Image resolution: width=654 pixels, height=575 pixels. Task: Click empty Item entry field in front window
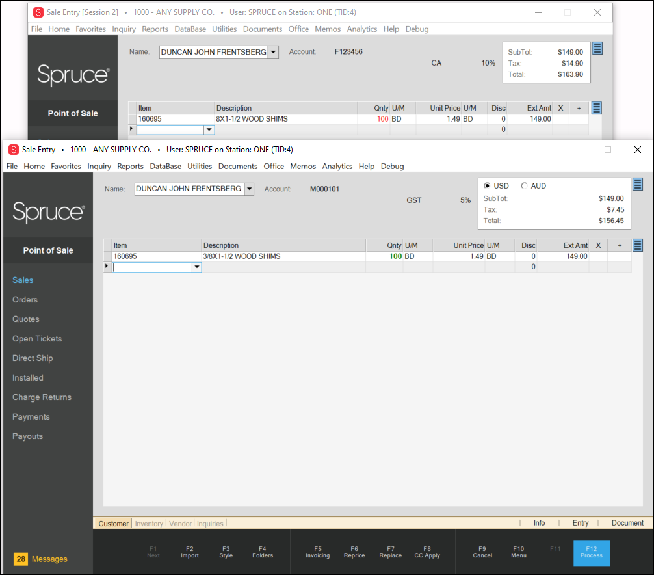(152, 267)
